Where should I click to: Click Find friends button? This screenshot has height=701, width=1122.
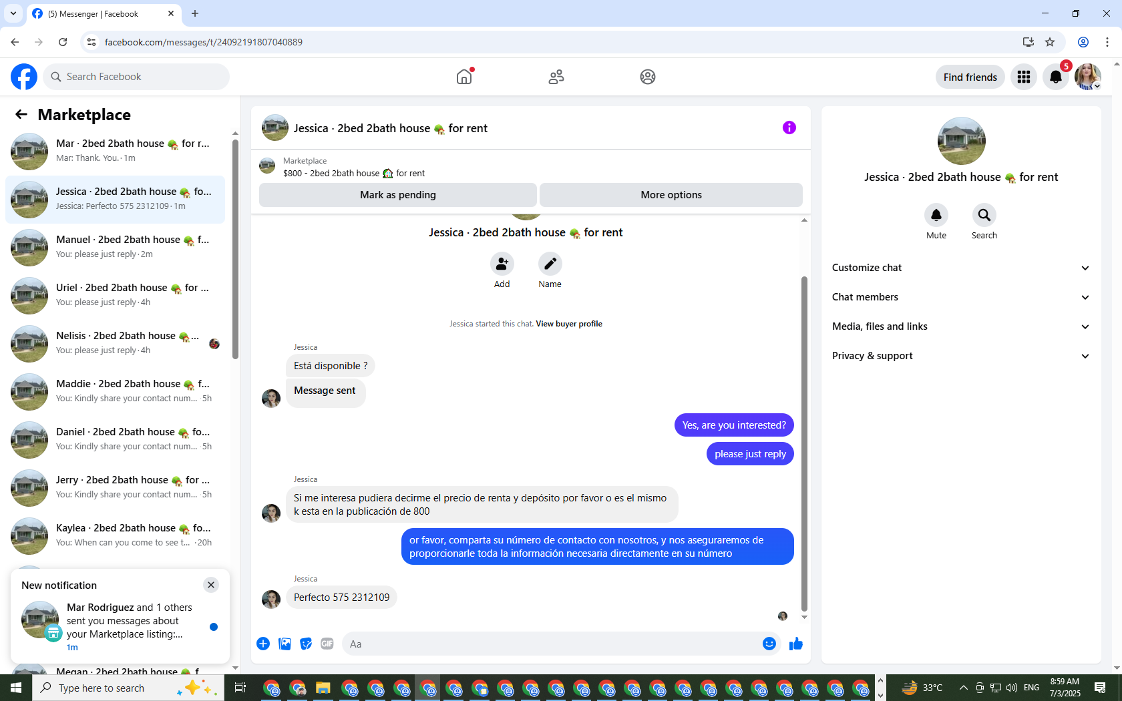[970, 77]
